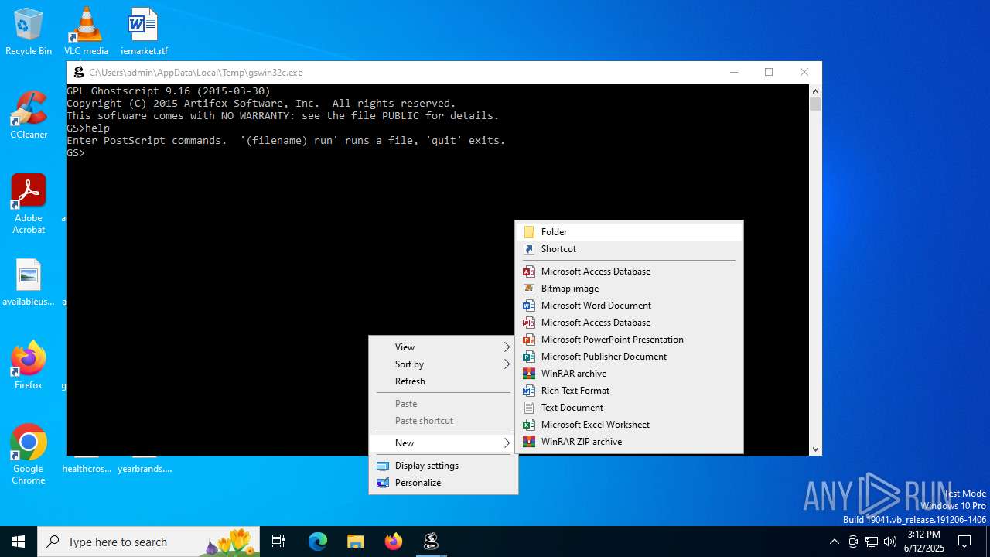The height and width of the screenshot is (557, 990).
Task: Click the PowerPoint Presentation icon in the submenu
Action: (529, 340)
